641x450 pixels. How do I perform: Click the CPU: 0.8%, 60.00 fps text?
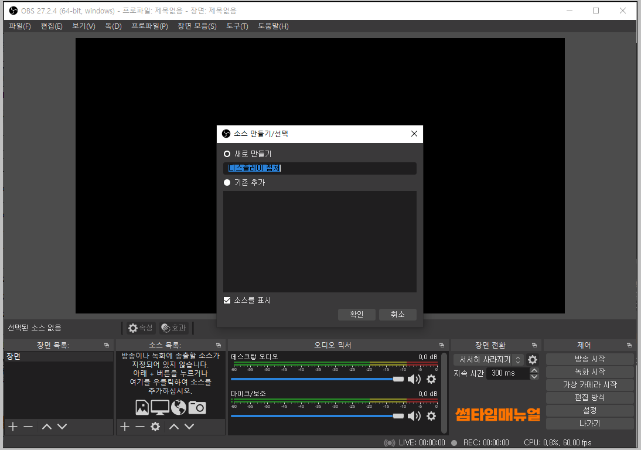pos(558,442)
